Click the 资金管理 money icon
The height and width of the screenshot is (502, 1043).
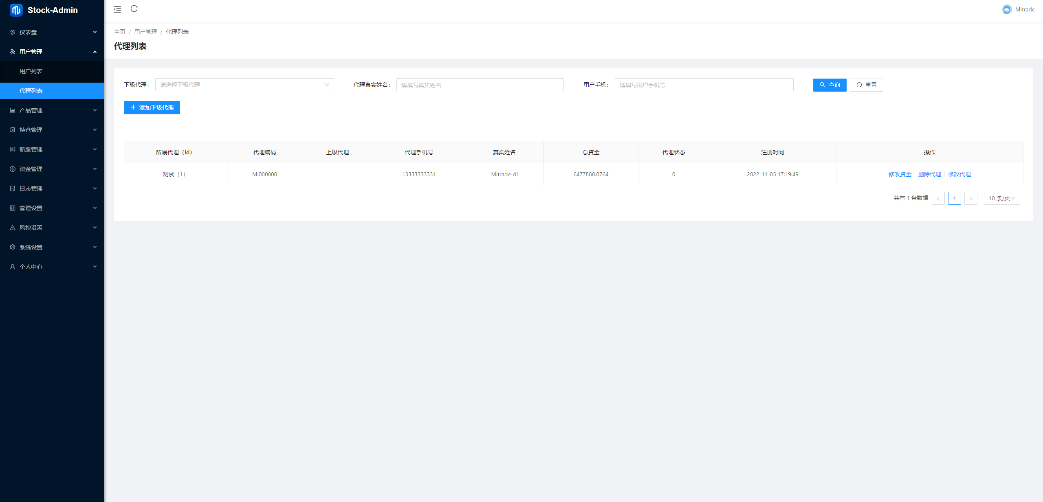pyautogui.click(x=13, y=169)
